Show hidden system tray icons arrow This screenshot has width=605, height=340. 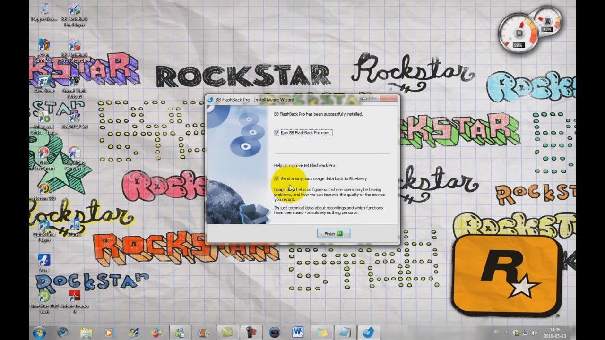(506, 332)
